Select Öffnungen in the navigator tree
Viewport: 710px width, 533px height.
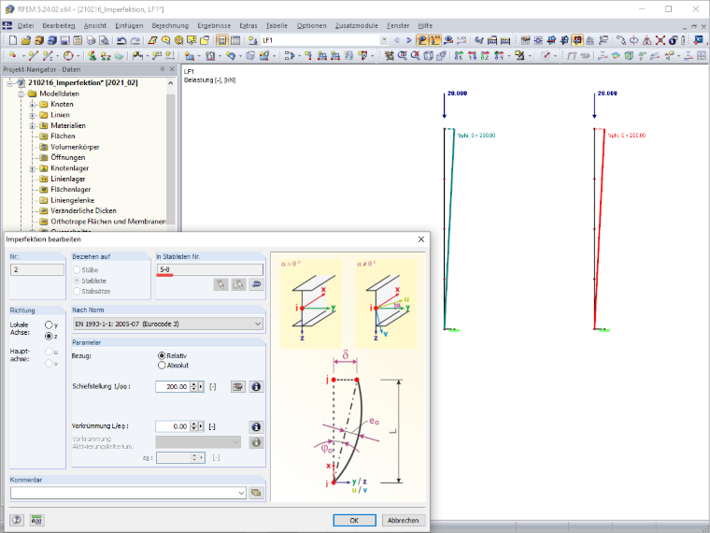pos(68,157)
